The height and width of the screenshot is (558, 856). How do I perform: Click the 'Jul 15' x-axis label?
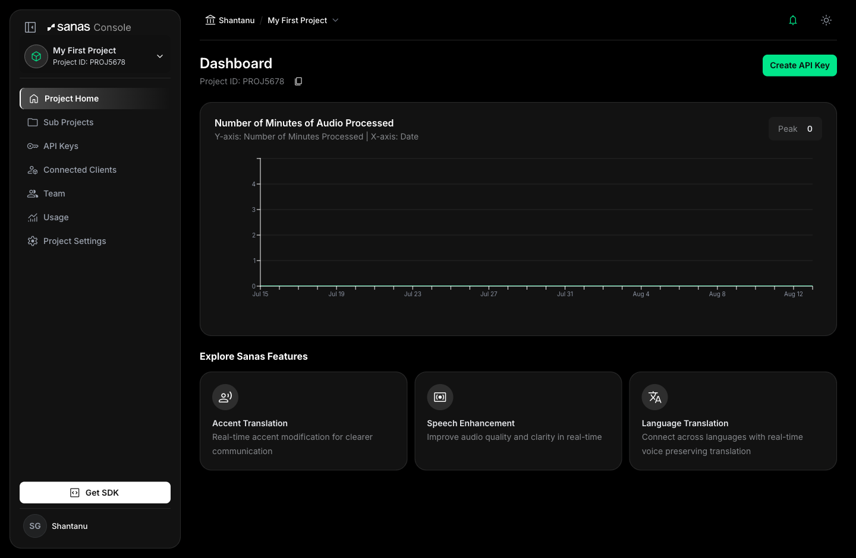click(260, 294)
